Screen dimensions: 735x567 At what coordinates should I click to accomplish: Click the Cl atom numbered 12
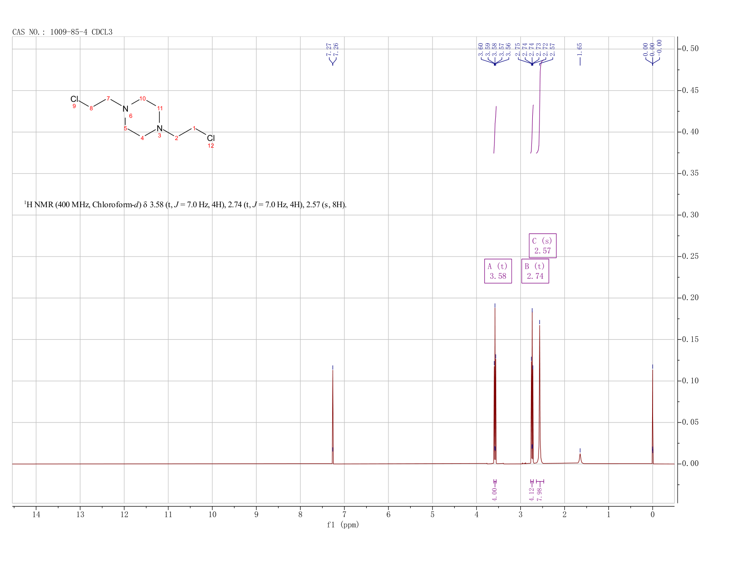pos(211,138)
